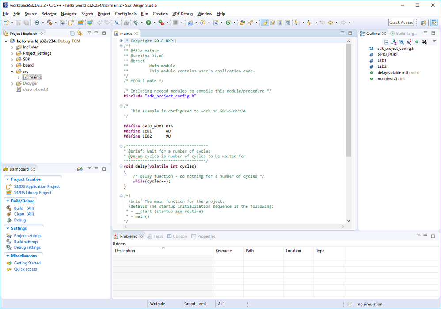Click the Quick Access search field

401,22
